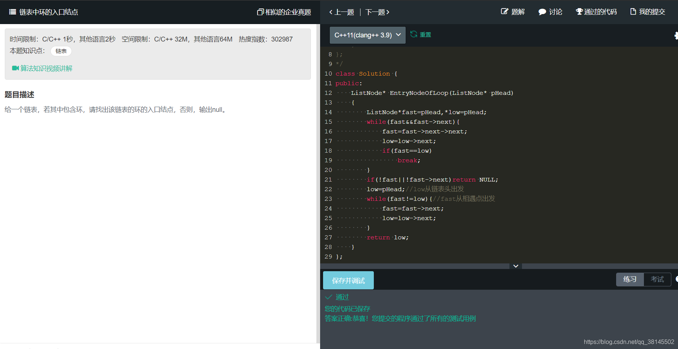This screenshot has height=349, width=678.
Task: Go to next question 下一题
Action: 377,12
